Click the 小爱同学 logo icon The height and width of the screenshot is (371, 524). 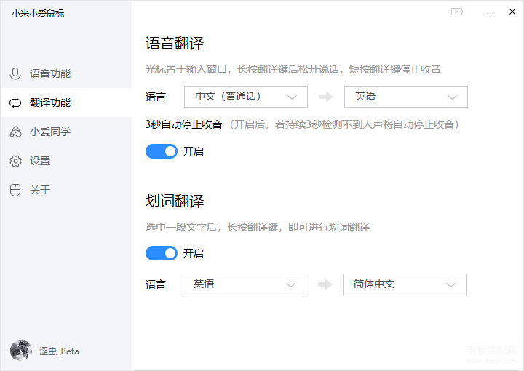15,132
